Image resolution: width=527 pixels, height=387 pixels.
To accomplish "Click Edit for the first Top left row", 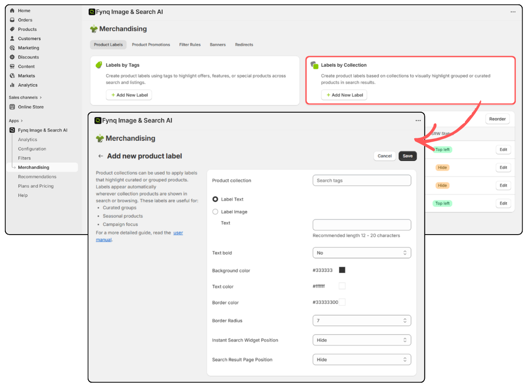I will point(503,149).
